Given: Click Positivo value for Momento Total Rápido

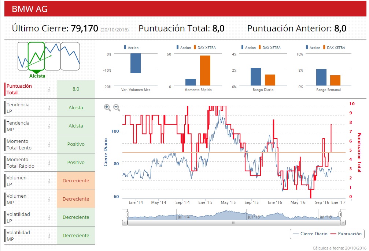Looking at the screenshot, I should click(x=76, y=163).
